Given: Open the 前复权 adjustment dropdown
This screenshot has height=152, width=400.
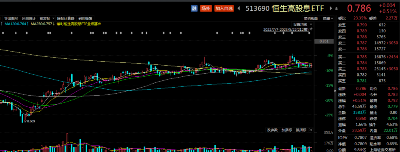Looking at the screenshot, I should [x=47, y=18].
